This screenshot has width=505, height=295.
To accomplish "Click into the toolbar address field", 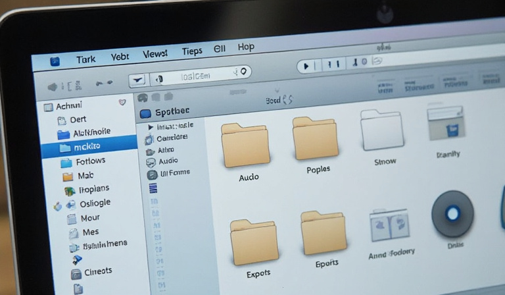I will pyautogui.click(x=201, y=76).
